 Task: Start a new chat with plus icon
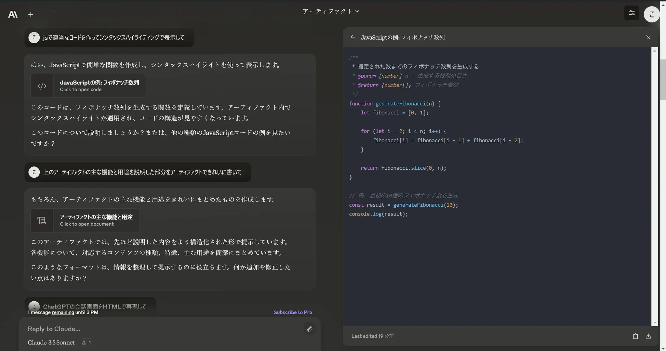click(31, 14)
